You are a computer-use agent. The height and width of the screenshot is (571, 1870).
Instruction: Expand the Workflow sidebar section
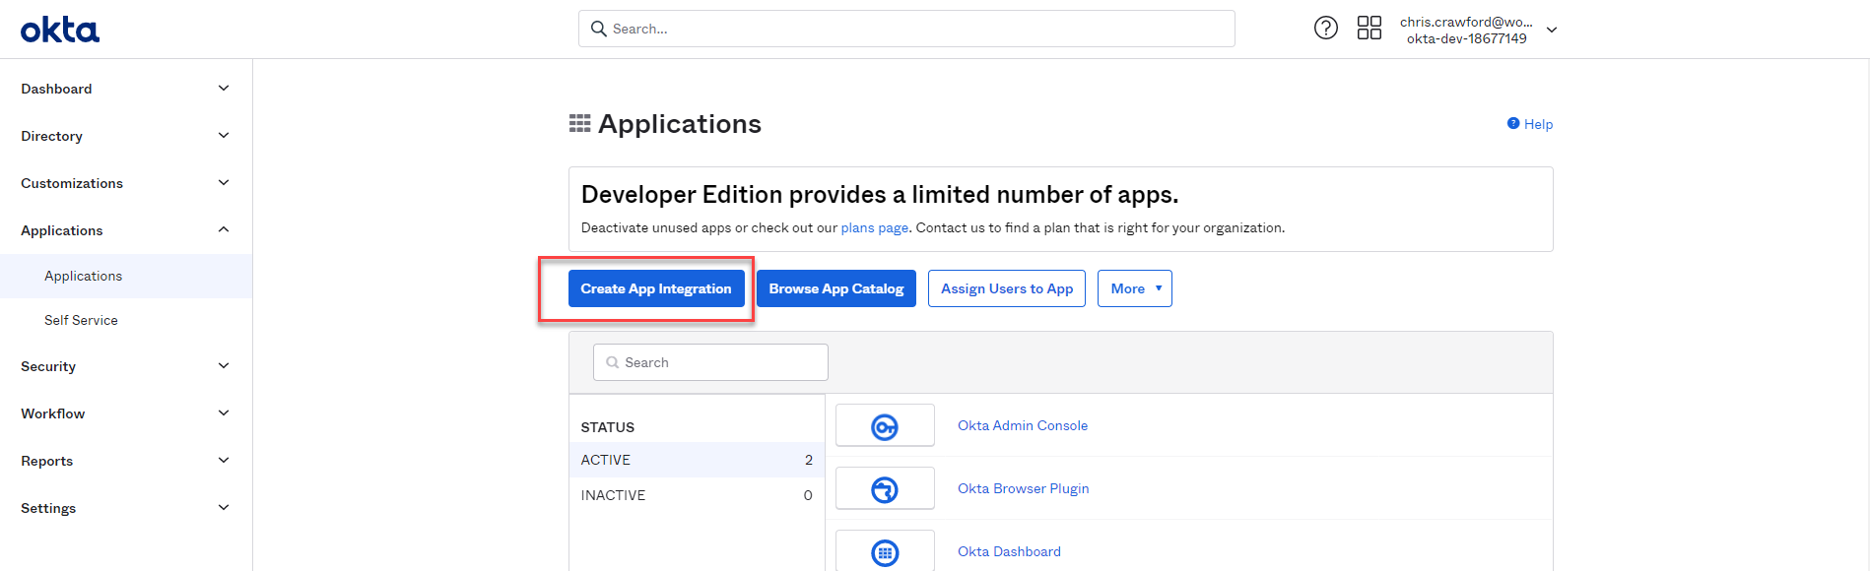(x=224, y=413)
